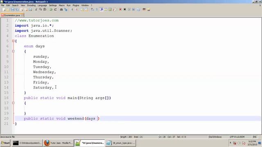Open the File menu

[x=2, y=5]
